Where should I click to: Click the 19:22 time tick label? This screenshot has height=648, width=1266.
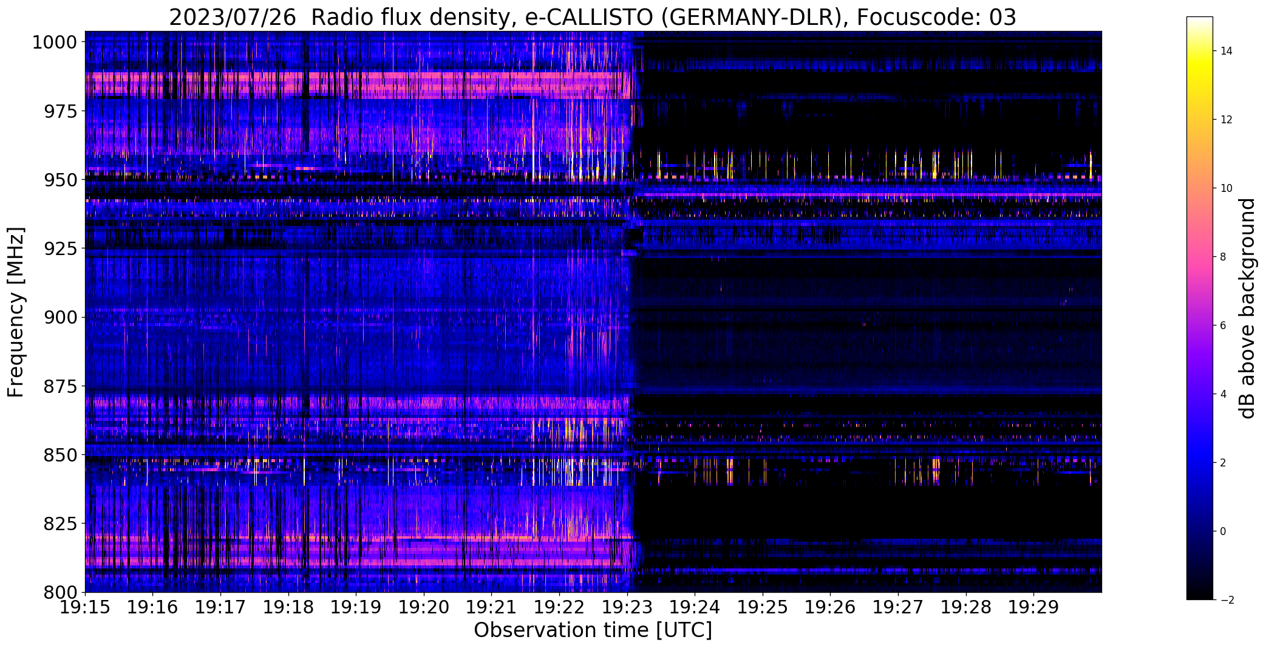[559, 607]
